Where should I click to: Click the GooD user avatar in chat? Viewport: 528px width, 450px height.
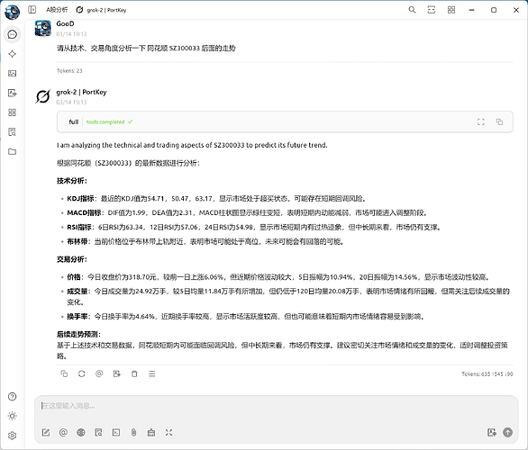point(42,28)
